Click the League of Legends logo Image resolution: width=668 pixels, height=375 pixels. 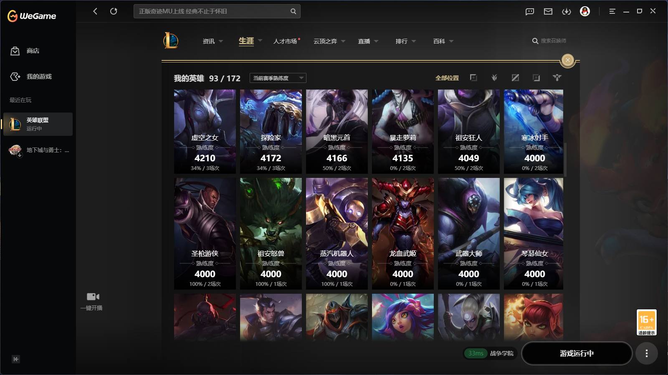click(171, 41)
